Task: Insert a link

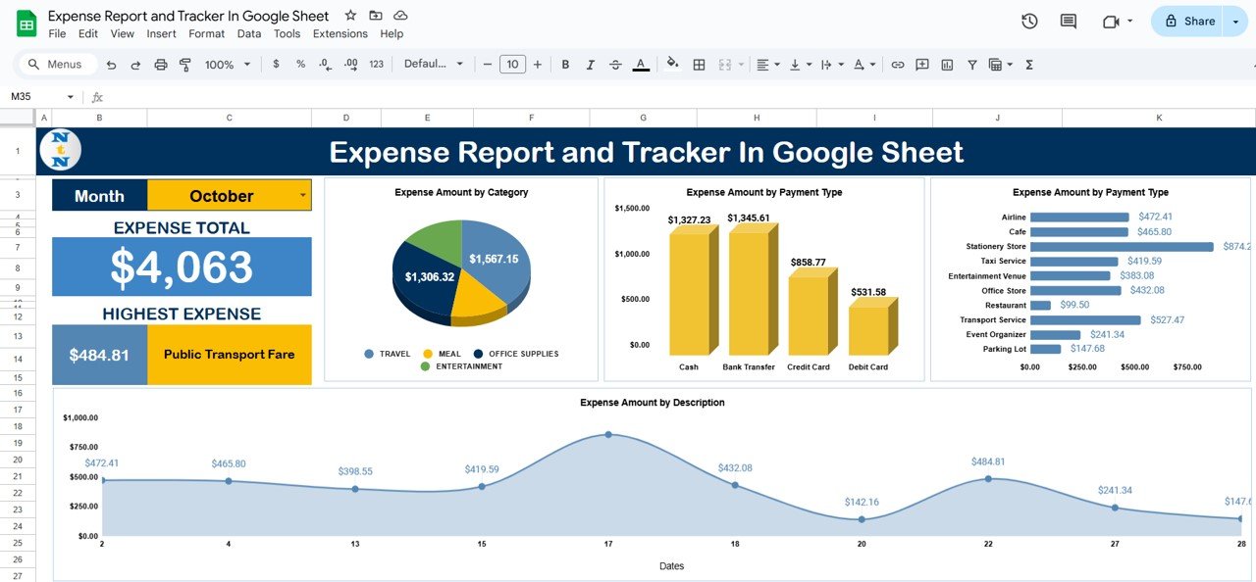Action: [897, 65]
